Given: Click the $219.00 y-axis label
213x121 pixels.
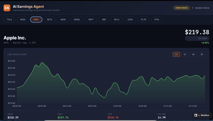Looking at the screenshot, I should click(12, 89).
